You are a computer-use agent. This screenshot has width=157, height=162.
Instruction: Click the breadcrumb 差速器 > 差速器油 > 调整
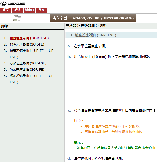point(86,25)
